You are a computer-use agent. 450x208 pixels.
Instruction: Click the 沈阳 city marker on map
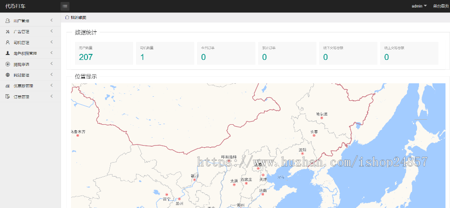point(302,154)
